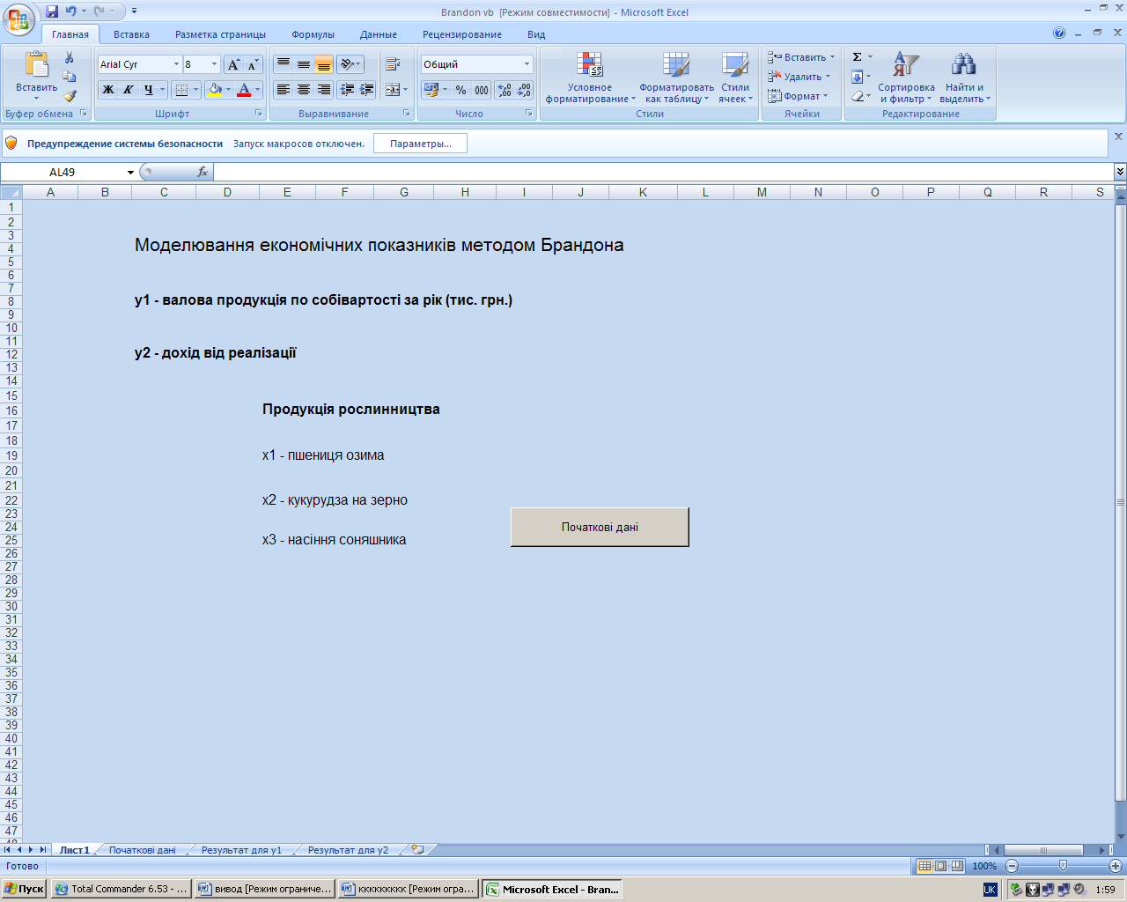Viewport: 1127px width, 902px height.
Task: Align text to the right
Action: tap(323, 90)
